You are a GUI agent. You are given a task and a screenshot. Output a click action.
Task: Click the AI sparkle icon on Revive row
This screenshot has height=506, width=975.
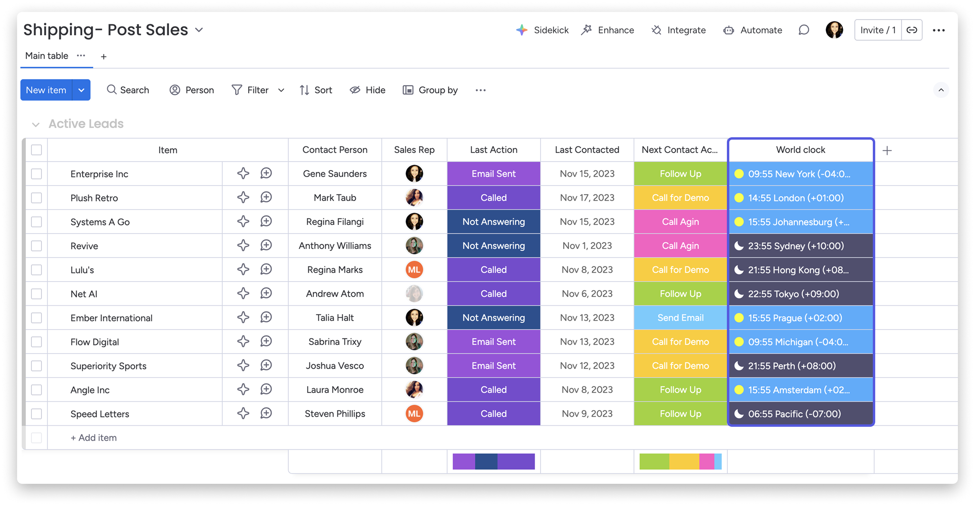point(243,245)
